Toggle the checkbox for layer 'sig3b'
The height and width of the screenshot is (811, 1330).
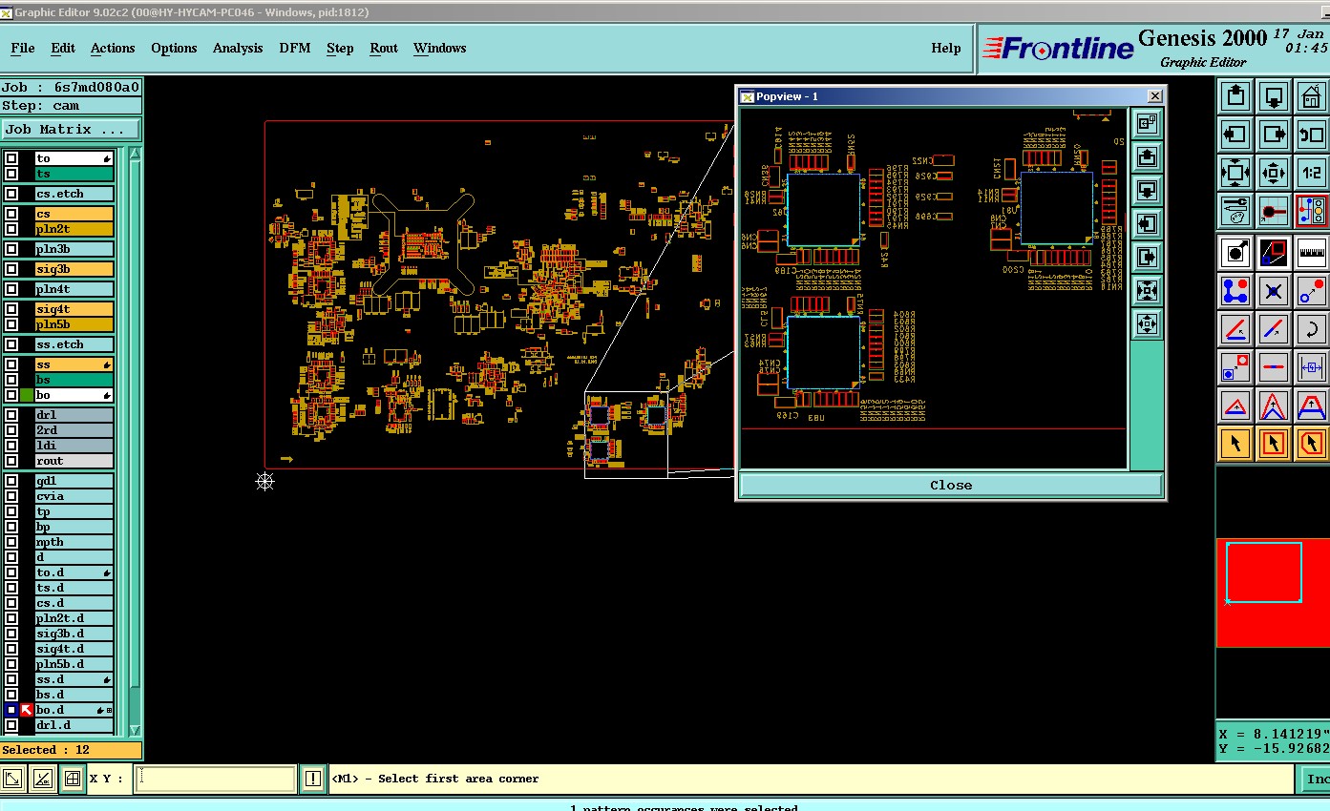pyautogui.click(x=11, y=269)
